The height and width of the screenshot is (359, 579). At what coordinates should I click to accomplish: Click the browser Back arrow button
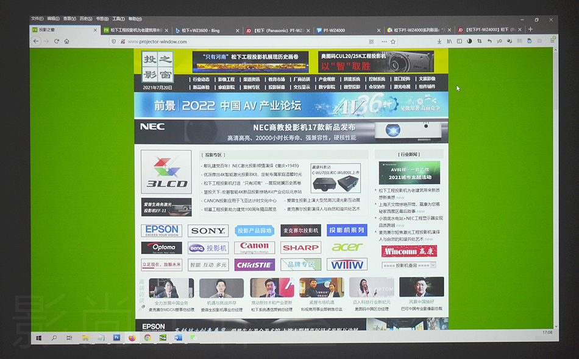(x=36, y=41)
